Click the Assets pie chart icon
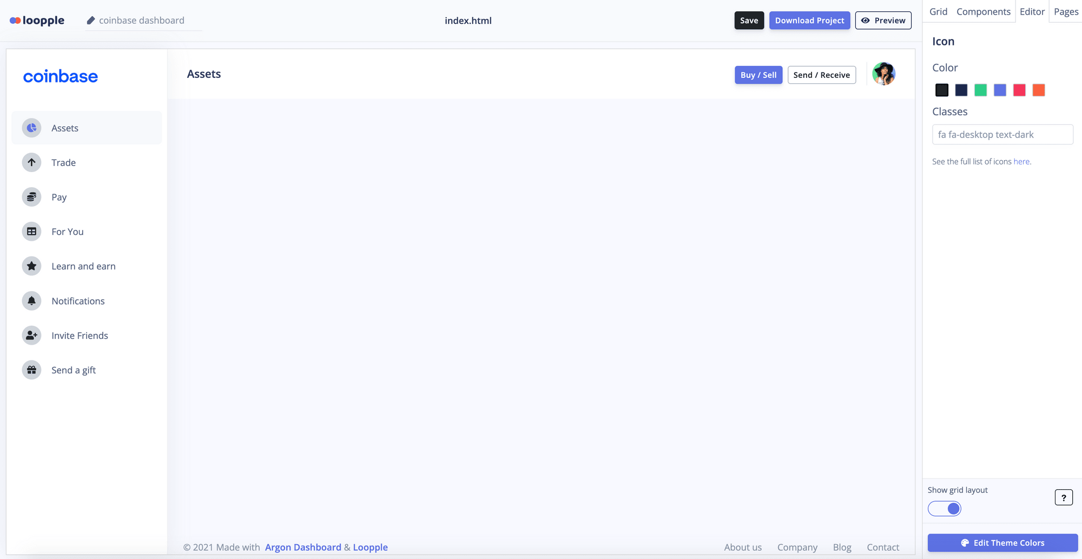Image resolution: width=1082 pixels, height=559 pixels. coord(31,128)
